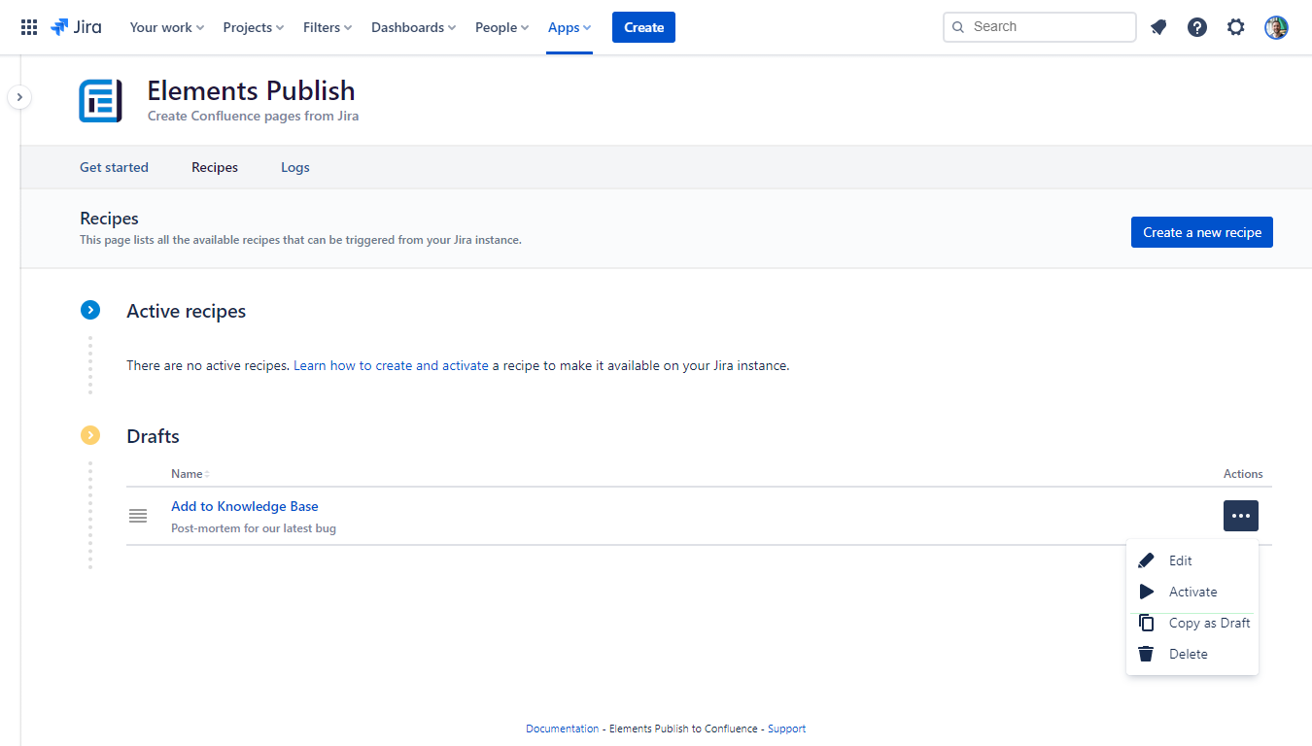Collapse the Drafts section
The width and height of the screenshot is (1312, 746).
coord(90,435)
